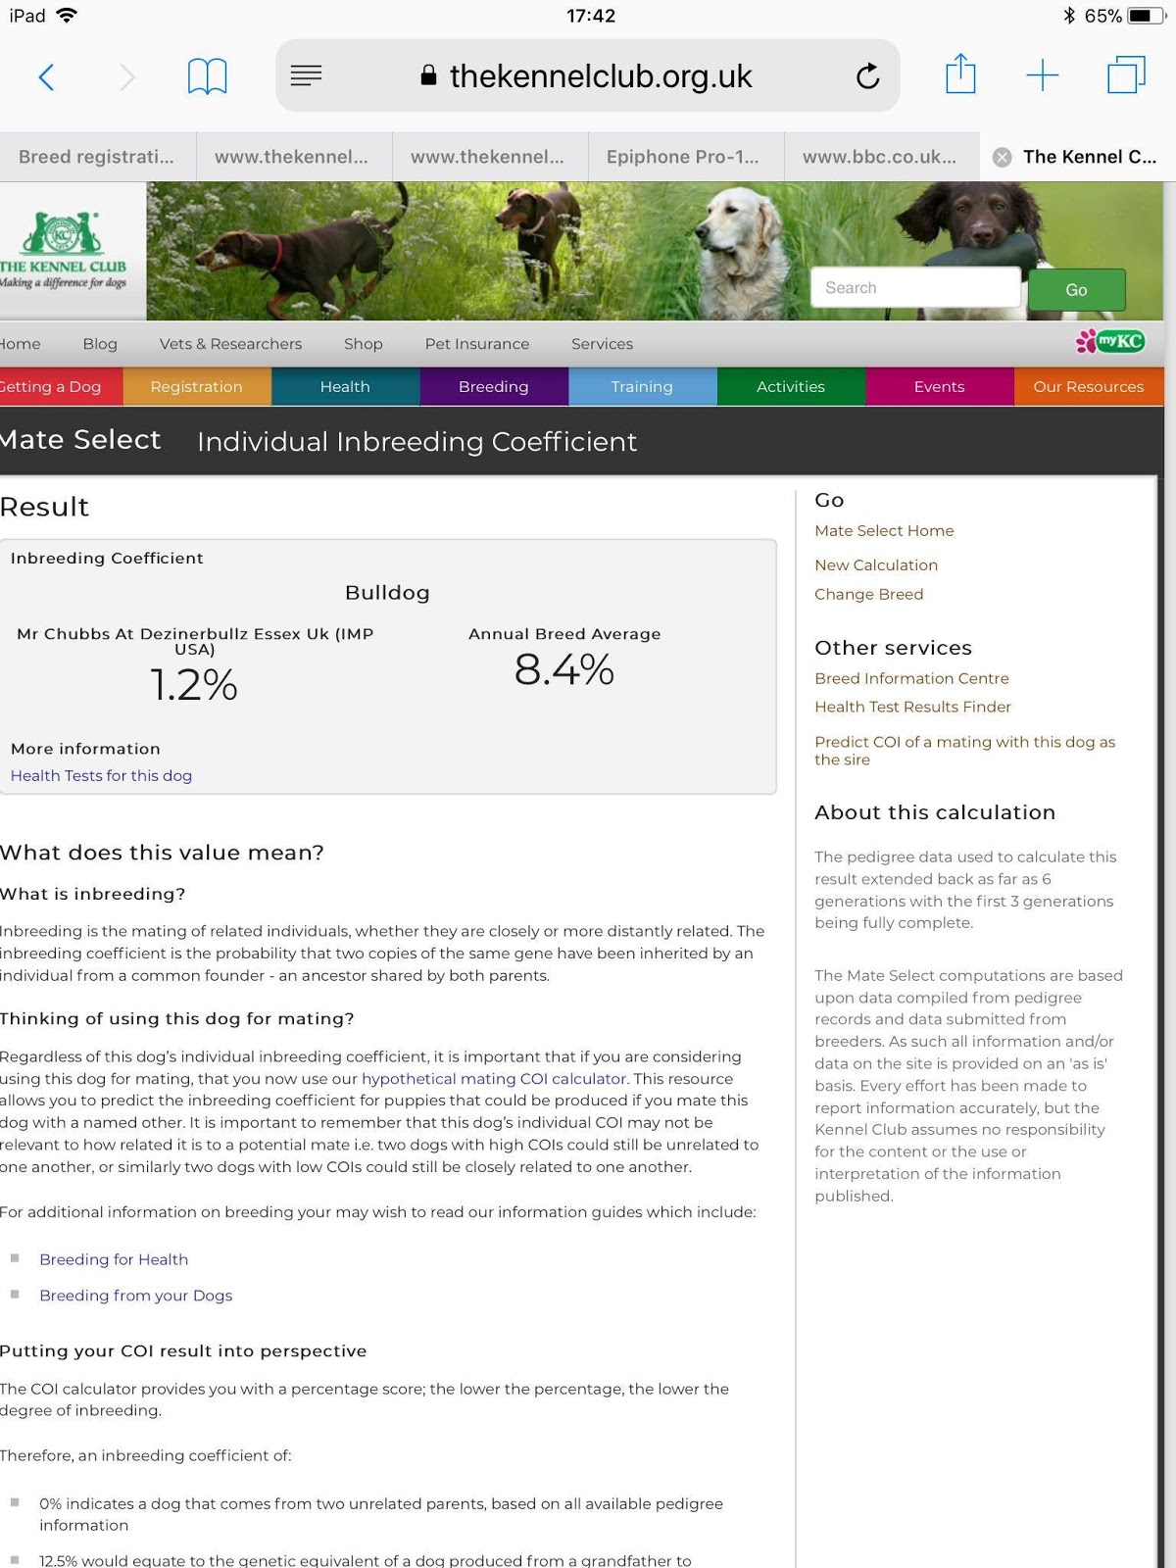Open the Blog menu link
The width and height of the screenshot is (1176, 1568).
tap(100, 344)
